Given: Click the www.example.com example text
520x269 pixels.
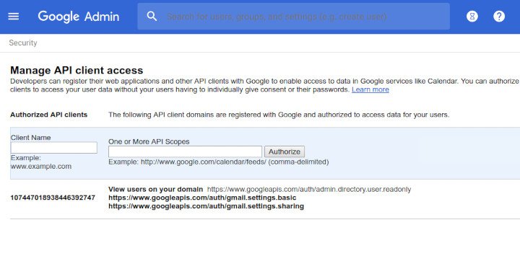Looking at the screenshot, I should coord(41,167).
